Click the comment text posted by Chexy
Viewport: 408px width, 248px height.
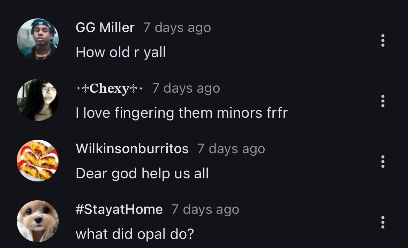point(182,113)
